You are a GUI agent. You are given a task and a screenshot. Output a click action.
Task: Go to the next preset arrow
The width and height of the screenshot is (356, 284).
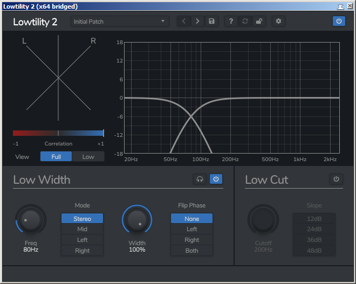[x=197, y=22]
